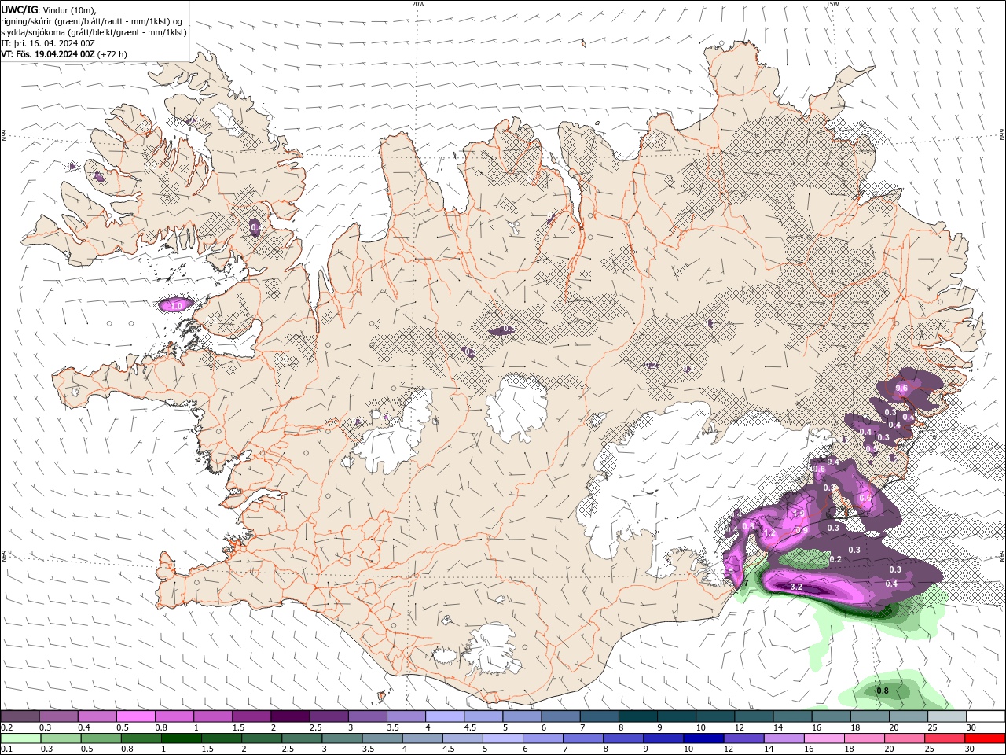This screenshot has width=1006, height=755.
Task: Click the '20W' longitude label
Action: pyautogui.click(x=418, y=4)
